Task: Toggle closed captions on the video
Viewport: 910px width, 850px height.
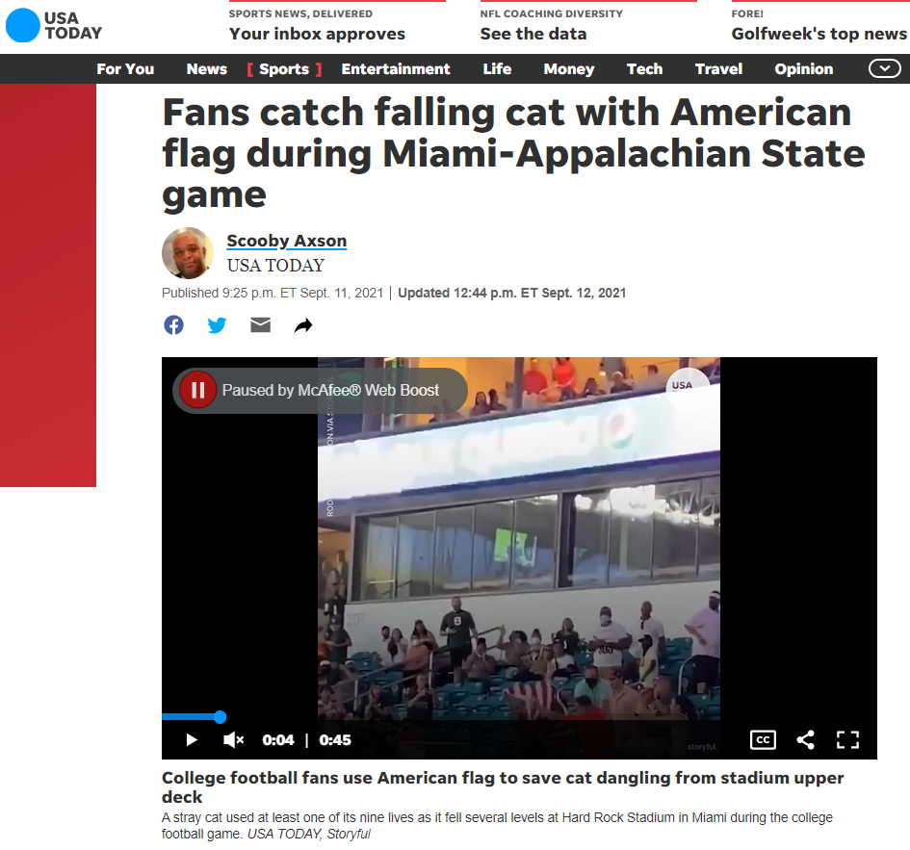Action: (763, 739)
